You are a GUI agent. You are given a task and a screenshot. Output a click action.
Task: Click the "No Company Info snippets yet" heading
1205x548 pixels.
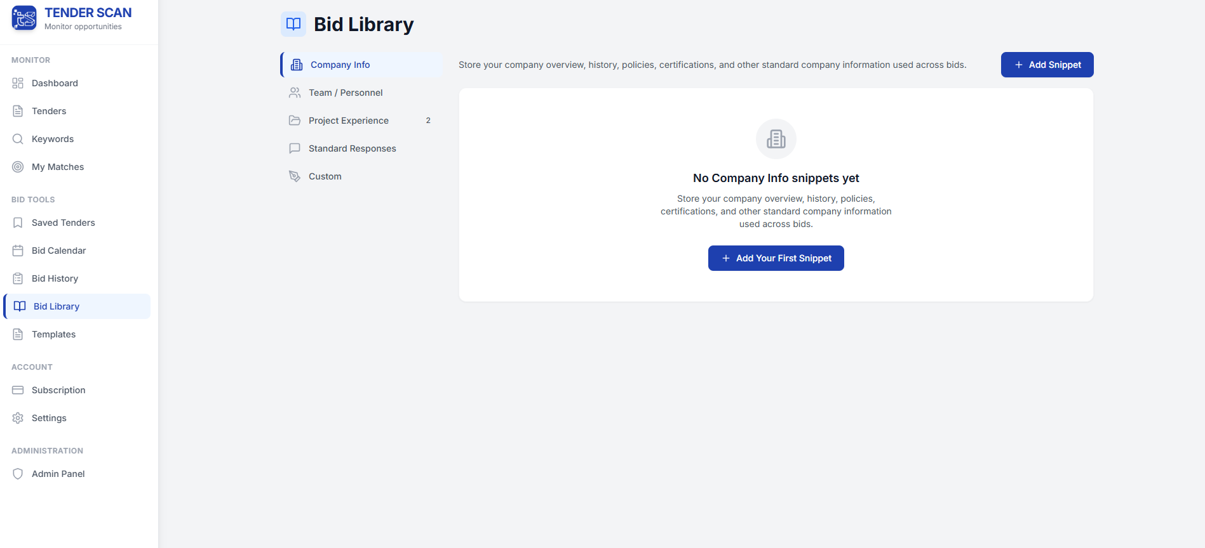[x=776, y=178]
